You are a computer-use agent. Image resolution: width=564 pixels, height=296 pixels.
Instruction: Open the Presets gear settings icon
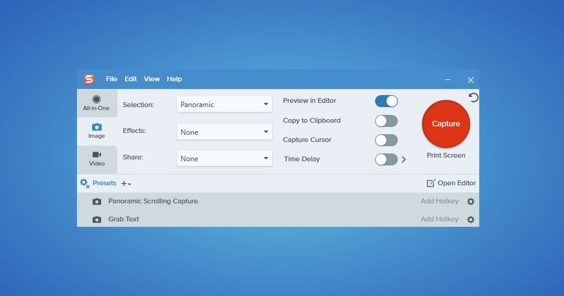84,183
